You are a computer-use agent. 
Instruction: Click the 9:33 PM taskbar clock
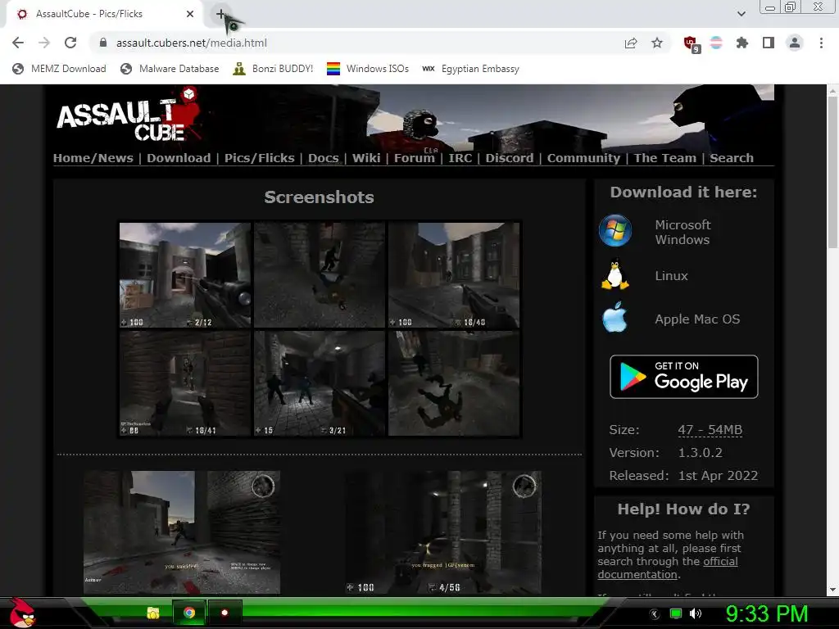click(x=766, y=613)
